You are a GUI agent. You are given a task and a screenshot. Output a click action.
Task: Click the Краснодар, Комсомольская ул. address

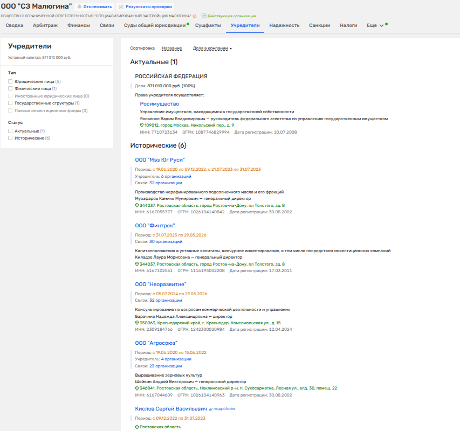(x=210, y=323)
